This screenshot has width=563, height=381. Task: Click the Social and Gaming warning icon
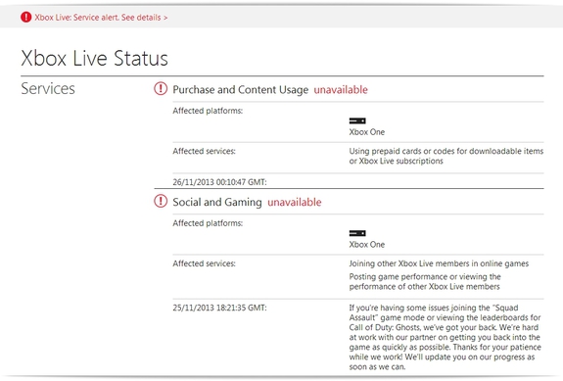click(x=161, y=201)
